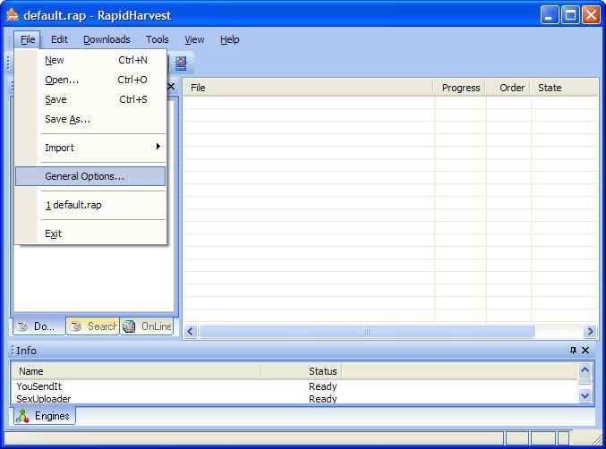
Task: Select the Downloads tab in left panel
Action: (x=37, y=326)
